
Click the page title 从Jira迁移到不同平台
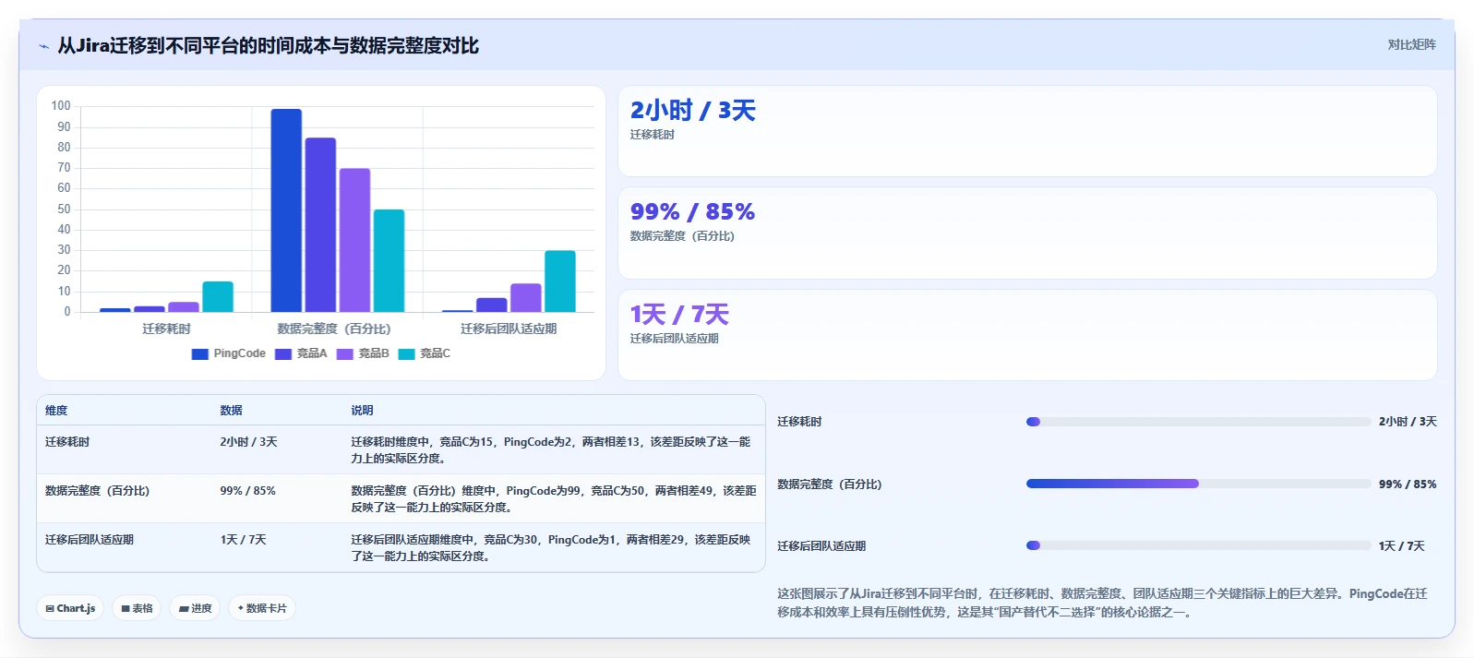click(268, 46)
